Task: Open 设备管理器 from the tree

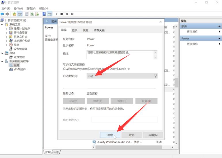Action: [20, 49]
